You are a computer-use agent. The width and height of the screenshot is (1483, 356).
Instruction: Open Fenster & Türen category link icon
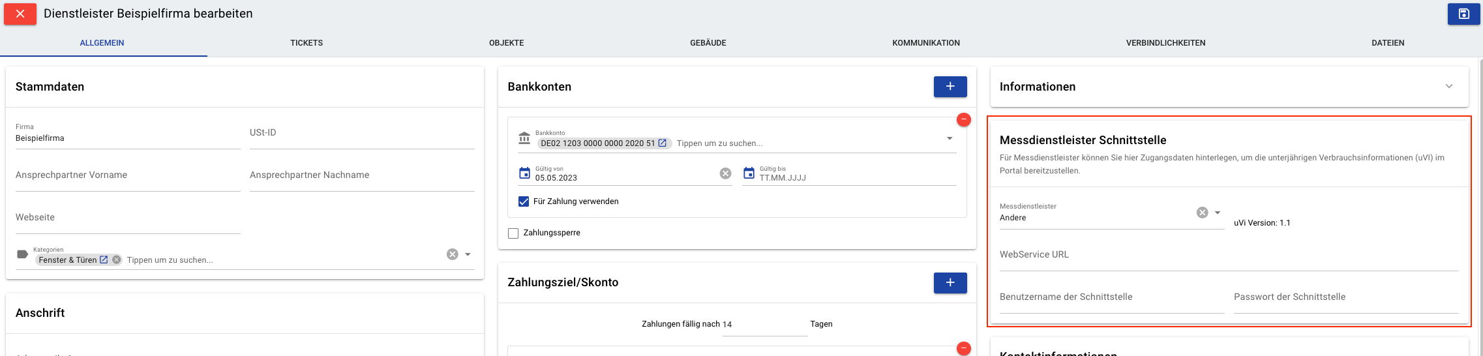click(x=104, y=260)
